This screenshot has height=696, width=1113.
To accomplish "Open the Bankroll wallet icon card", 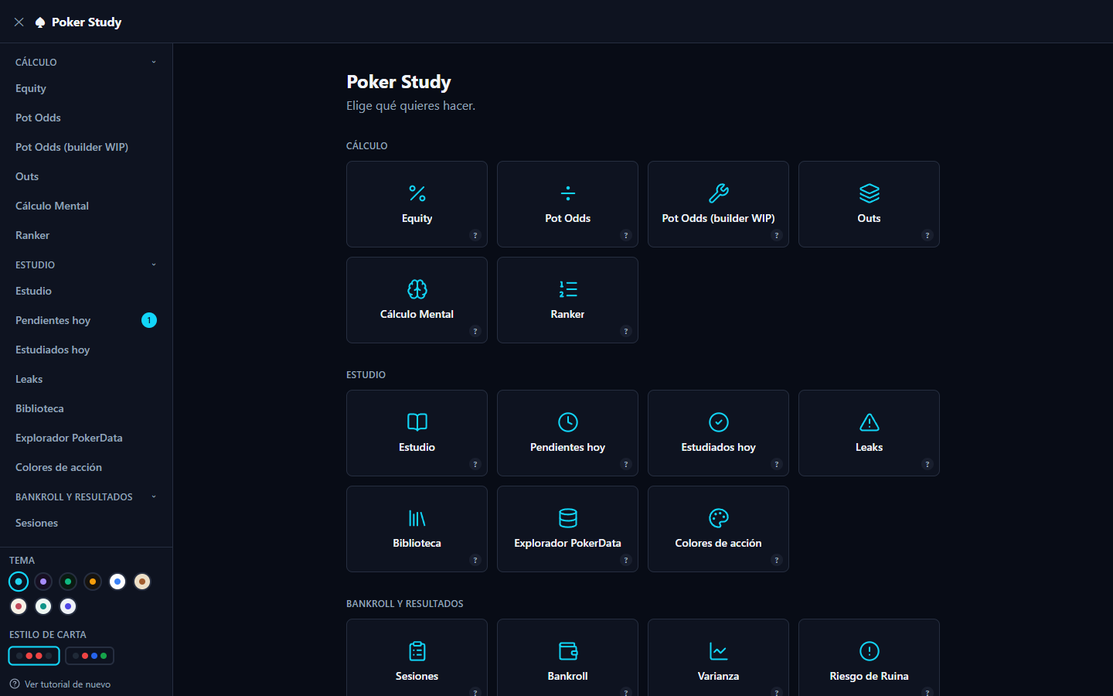I will coord(567,657).
